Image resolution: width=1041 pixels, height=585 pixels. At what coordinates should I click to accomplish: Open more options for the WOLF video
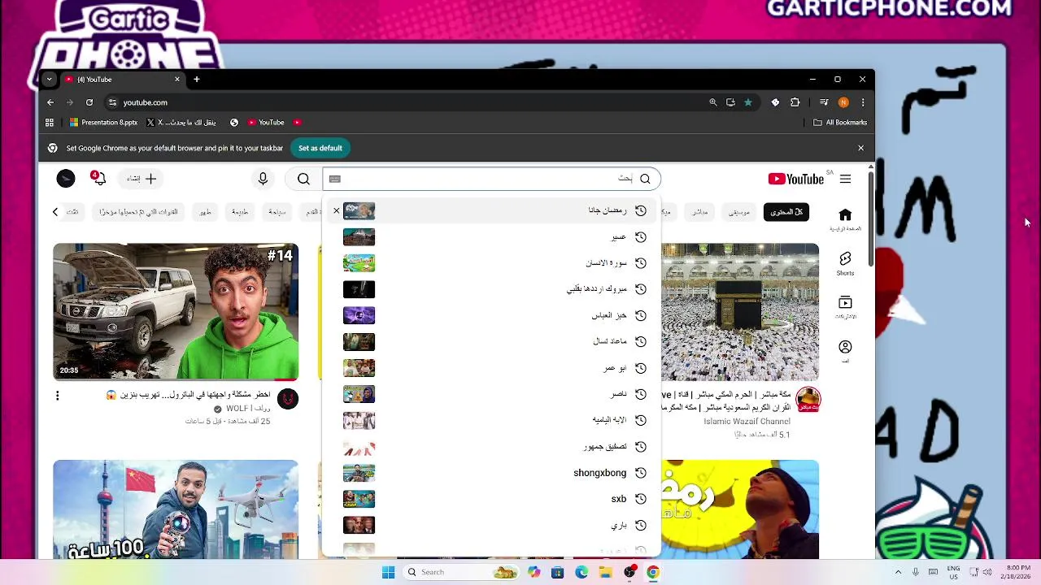(x=57, y=396)
